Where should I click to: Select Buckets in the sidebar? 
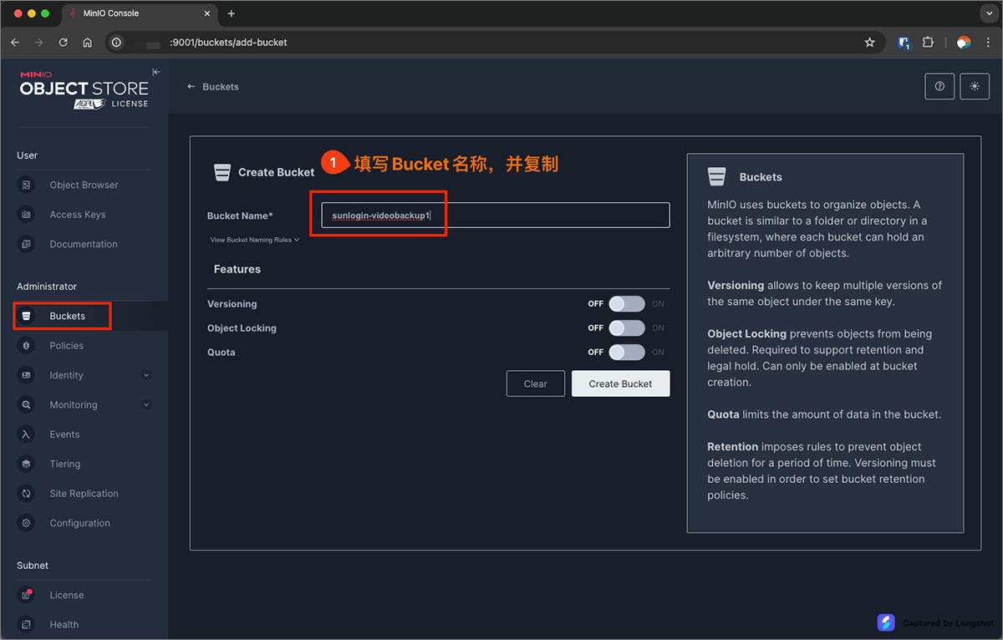point(67,317)
